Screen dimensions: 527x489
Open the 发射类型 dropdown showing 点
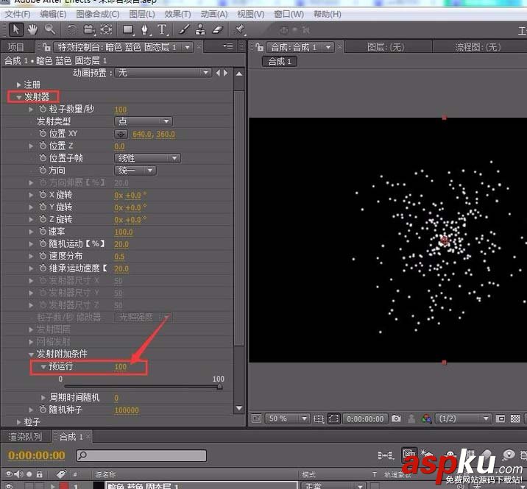pyautogui.click(x=144, y=121)
